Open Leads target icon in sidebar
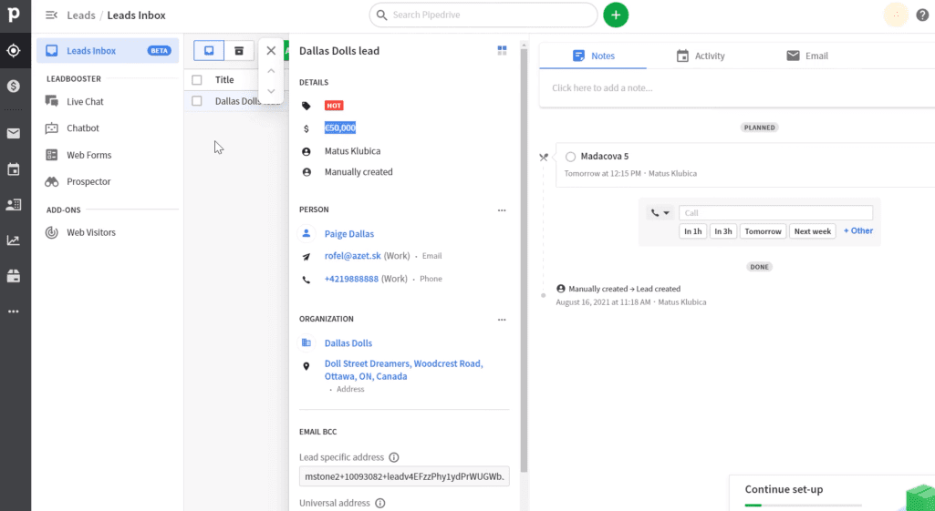 (x=13, y=51)
